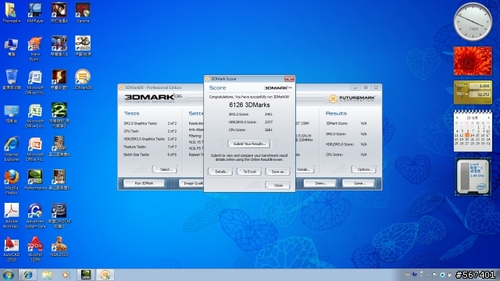Switch to 3DMark06 in the taskbar
The height and width of the screenshot is (281, 500).
point(105,275)
